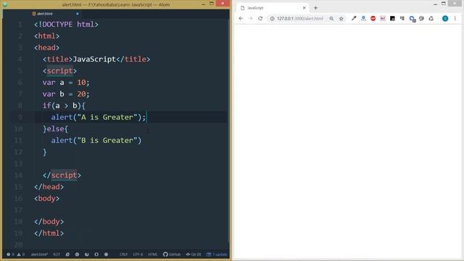Show linter warnings triangle in status bar
The image size is (464, 261).
click(x=21, y=254)
